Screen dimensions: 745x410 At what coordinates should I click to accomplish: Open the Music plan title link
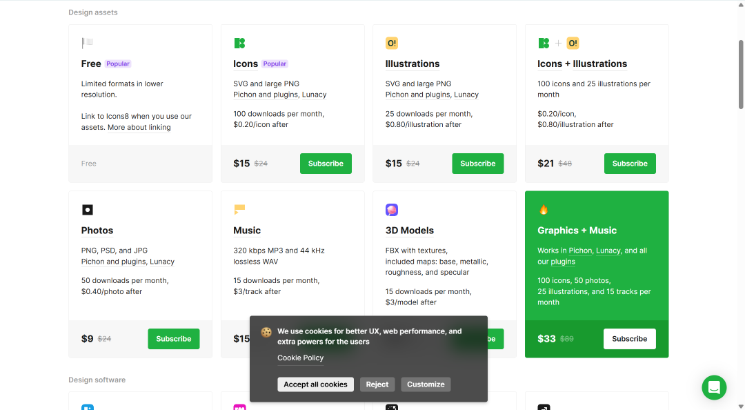pyautogui.click(x=247, y=231)
